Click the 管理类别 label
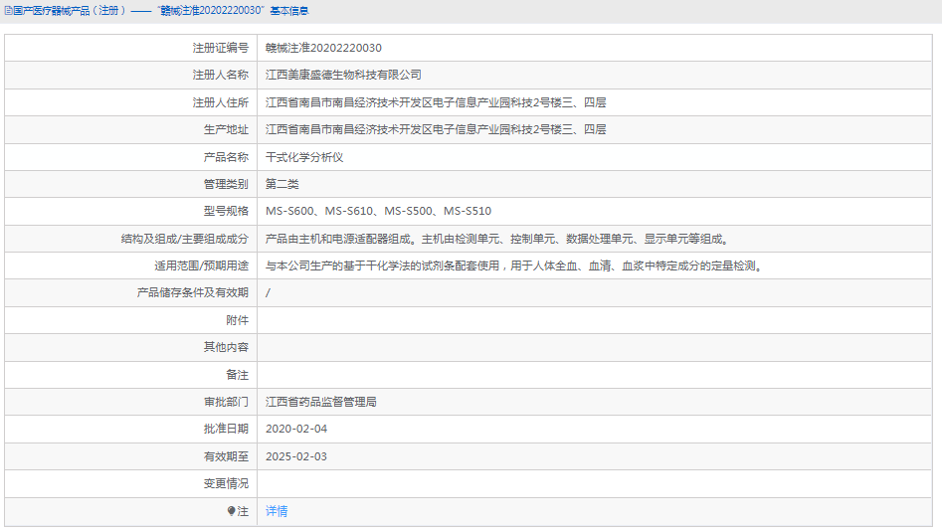This screenshot has height=530, width=942. [226, 184]
